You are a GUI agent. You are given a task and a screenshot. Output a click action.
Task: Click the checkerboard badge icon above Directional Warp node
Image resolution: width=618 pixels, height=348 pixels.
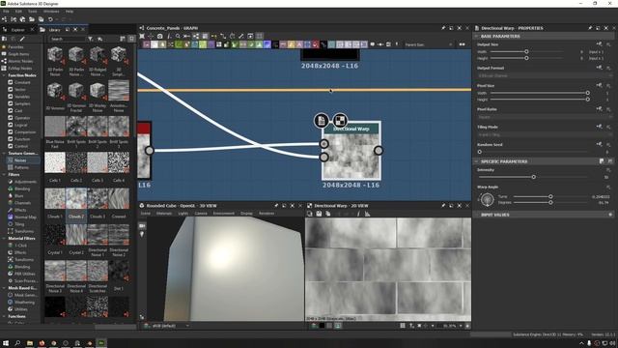340,120
